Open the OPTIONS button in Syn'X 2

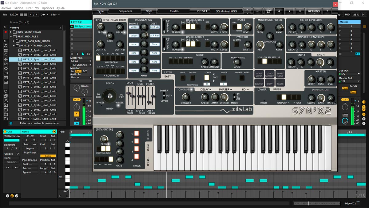pos(314,11)
